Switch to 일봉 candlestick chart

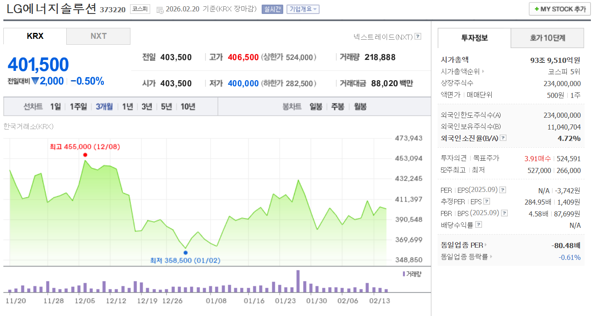pos(316,107)
